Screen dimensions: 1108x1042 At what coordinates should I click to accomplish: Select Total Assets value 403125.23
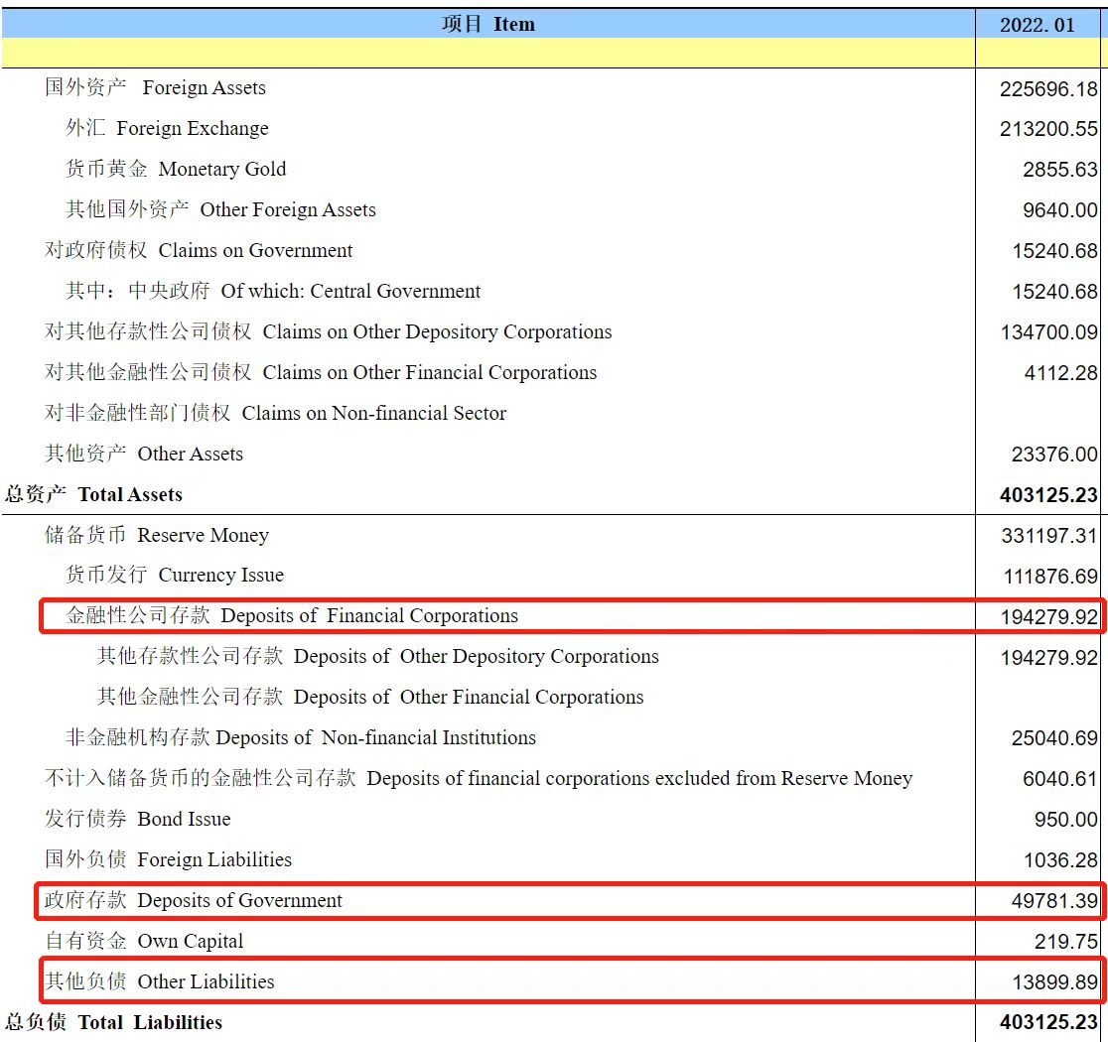coord(1048,495)
